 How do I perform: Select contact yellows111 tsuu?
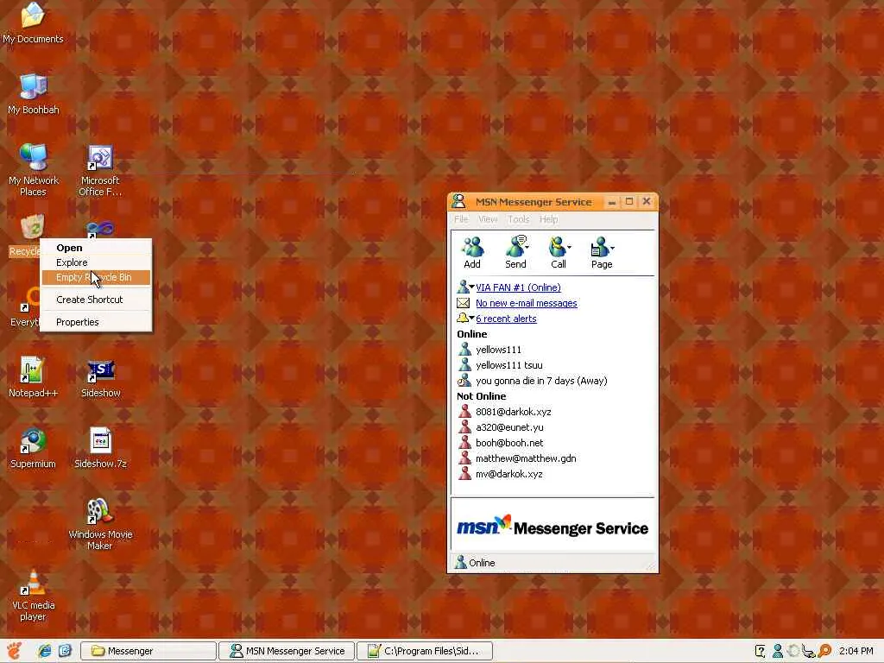pos(509,365)
